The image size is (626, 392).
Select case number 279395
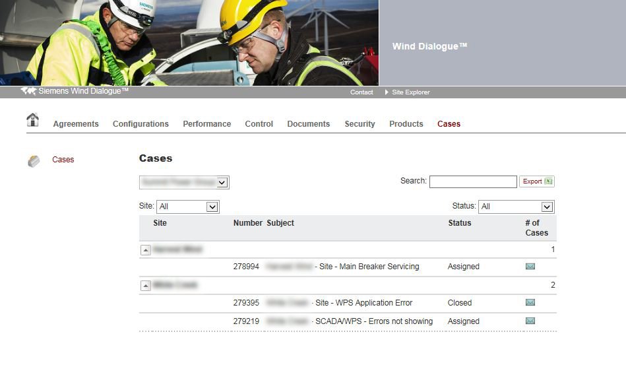tap(246, 303)
